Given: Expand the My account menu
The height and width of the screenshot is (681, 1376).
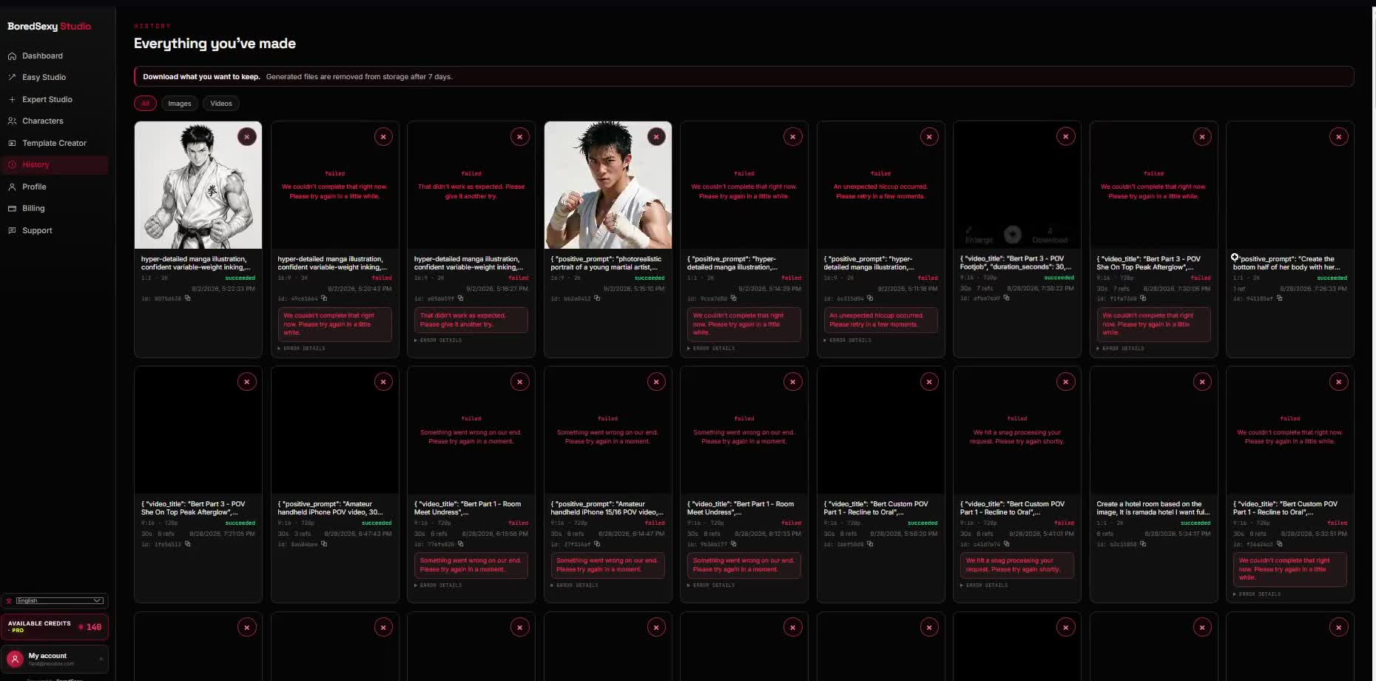Looking at the screenshot, I should click(55, 659).
